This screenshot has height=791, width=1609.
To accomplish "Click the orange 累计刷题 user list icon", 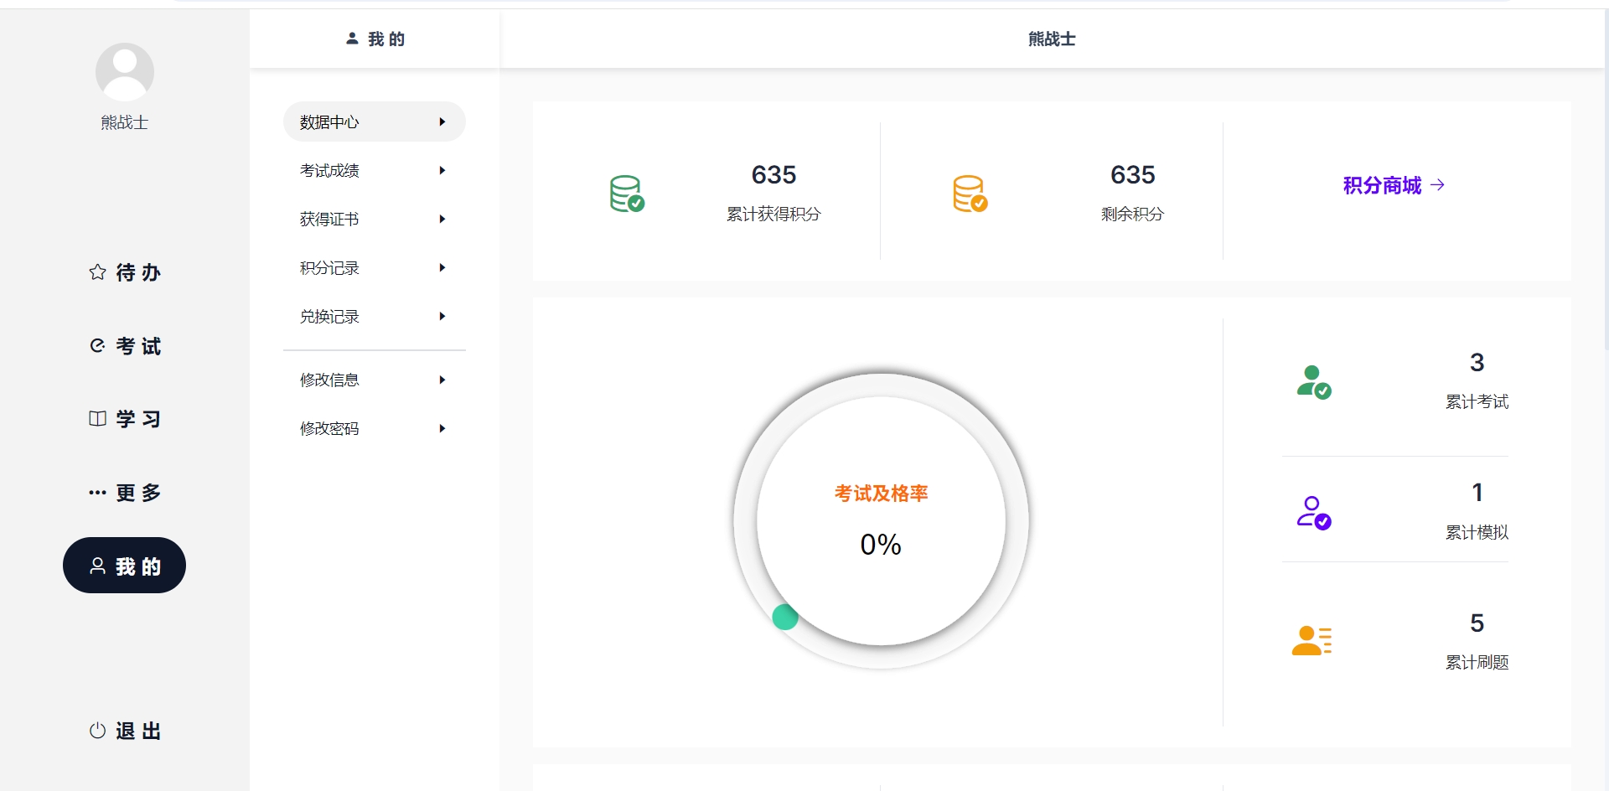I will pos(1312,641).
